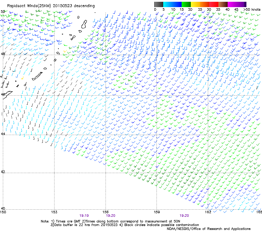Click the longitude label '153' on the bottom axis

(54, 212)
